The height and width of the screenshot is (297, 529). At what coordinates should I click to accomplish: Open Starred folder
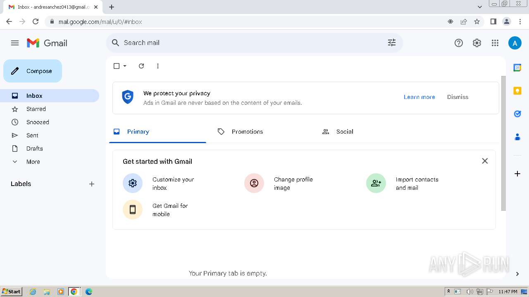coord(50,109)
